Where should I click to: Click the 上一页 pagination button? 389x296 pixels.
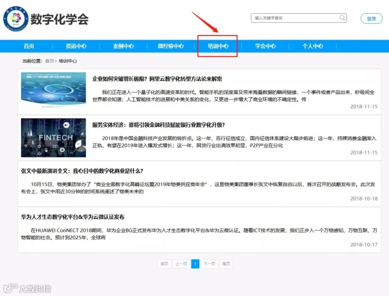point(181,264)
